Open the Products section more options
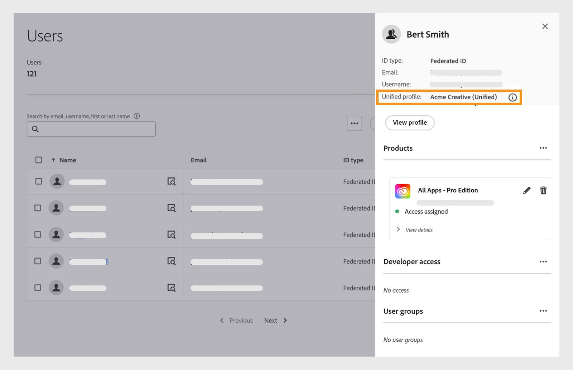Viewport: 573px width, 370px height. pyautogui.click(x=543, y=148)
